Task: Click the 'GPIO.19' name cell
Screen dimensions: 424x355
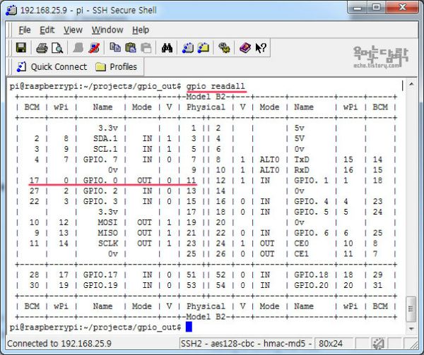Action: point(100,285)
